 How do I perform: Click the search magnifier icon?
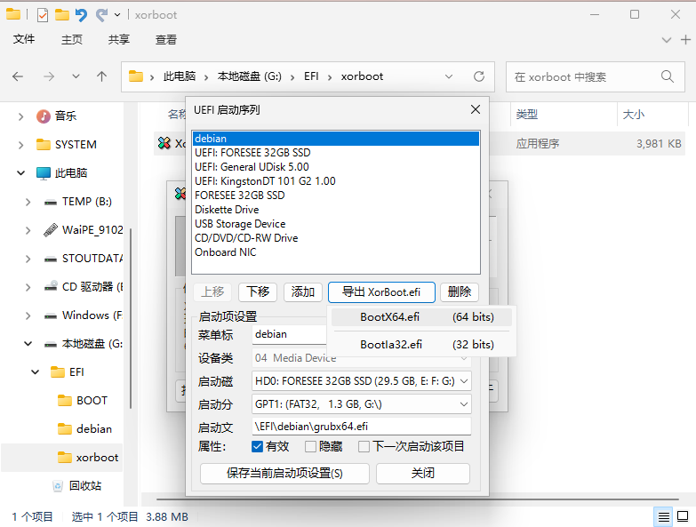668,76
